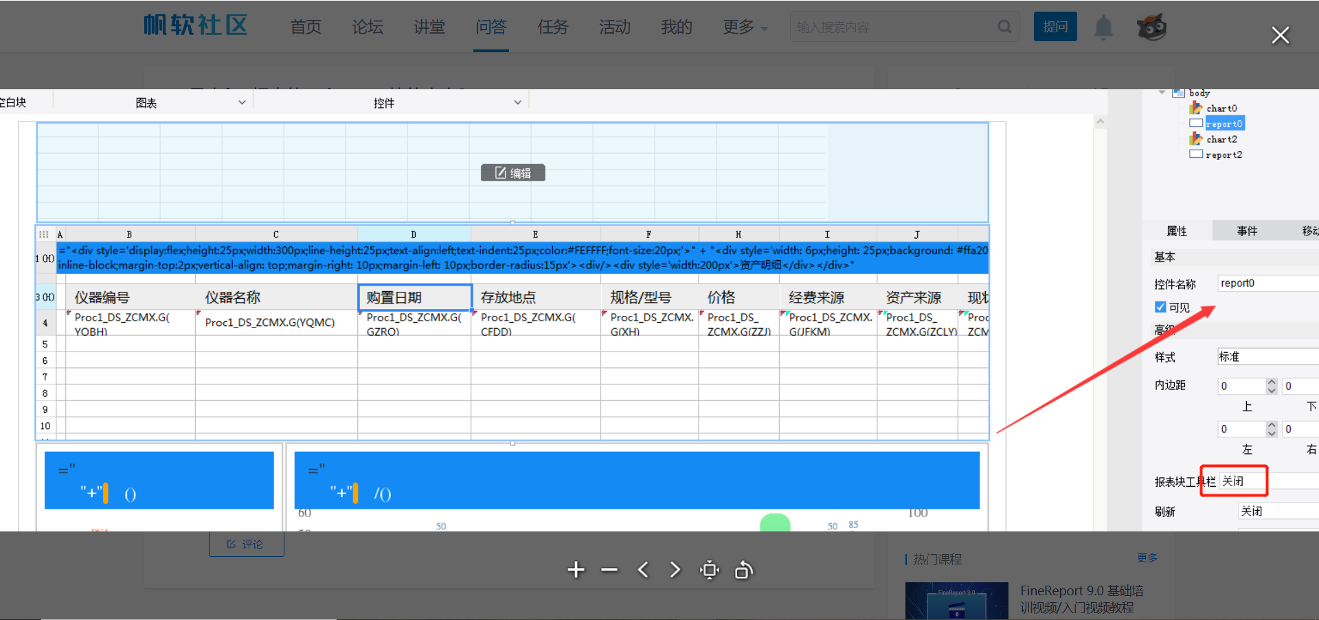Image resolution: width=1319 pixels, height=620 pixels.
Task: Click the 帆软社区 logo
Action: (196, 26)
